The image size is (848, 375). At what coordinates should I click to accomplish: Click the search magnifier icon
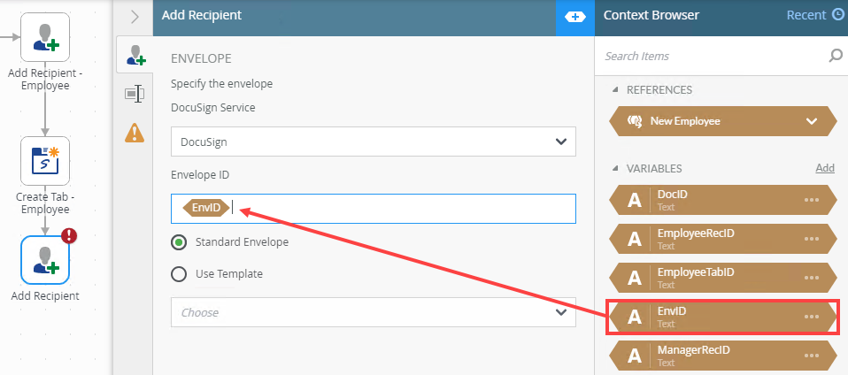pos(835,56)
